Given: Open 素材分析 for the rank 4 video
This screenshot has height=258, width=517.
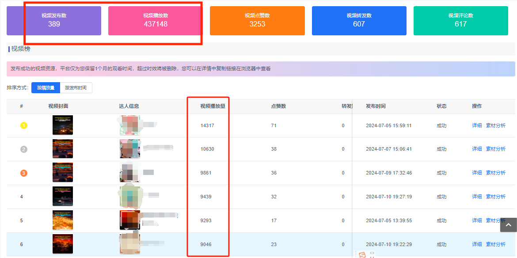Looking at the screenshot, I should [496, 197].
